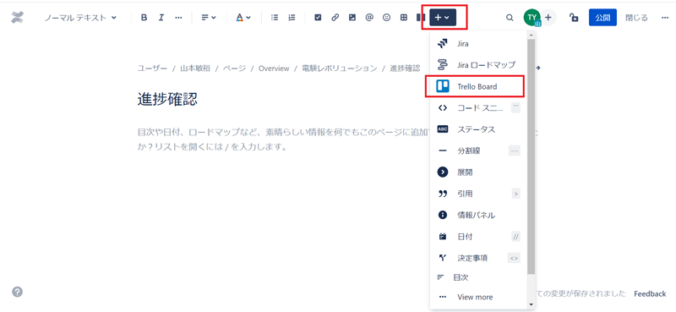This screenshot has height=312, width=676.
Task: Click the 山本敏裕 breadcrumb link
Action: 195,68
